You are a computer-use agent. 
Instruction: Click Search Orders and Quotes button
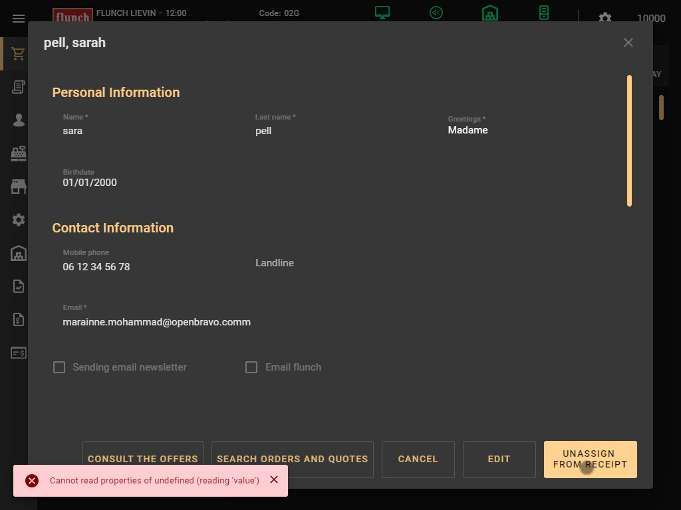[293, 460]
